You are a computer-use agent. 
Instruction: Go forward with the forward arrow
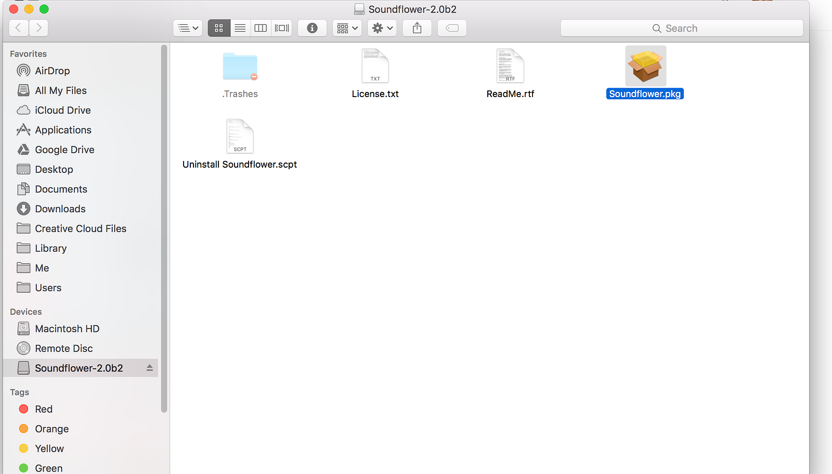[x=38, y=28]
